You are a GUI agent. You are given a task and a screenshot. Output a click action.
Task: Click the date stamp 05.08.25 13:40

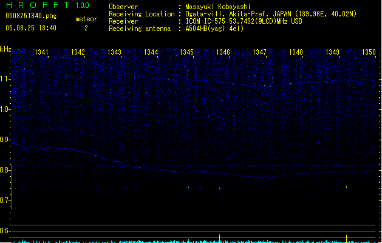(30, 28)
